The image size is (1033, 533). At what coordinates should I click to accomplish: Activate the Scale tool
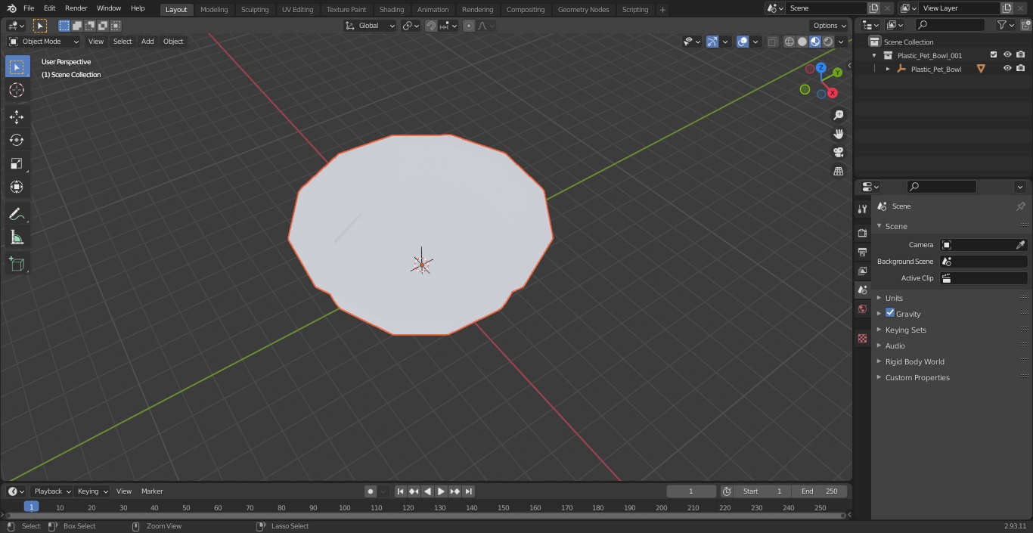(x=17, y=163)
